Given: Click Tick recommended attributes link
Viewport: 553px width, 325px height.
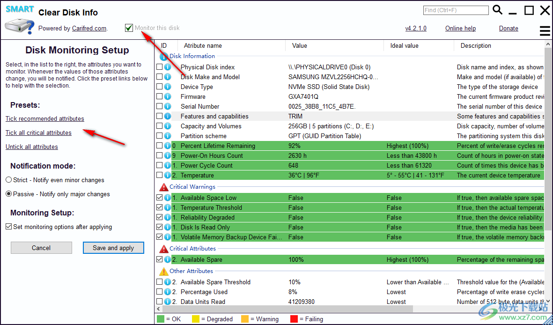Looking at the screenshot, I should (x=45, y=119).
